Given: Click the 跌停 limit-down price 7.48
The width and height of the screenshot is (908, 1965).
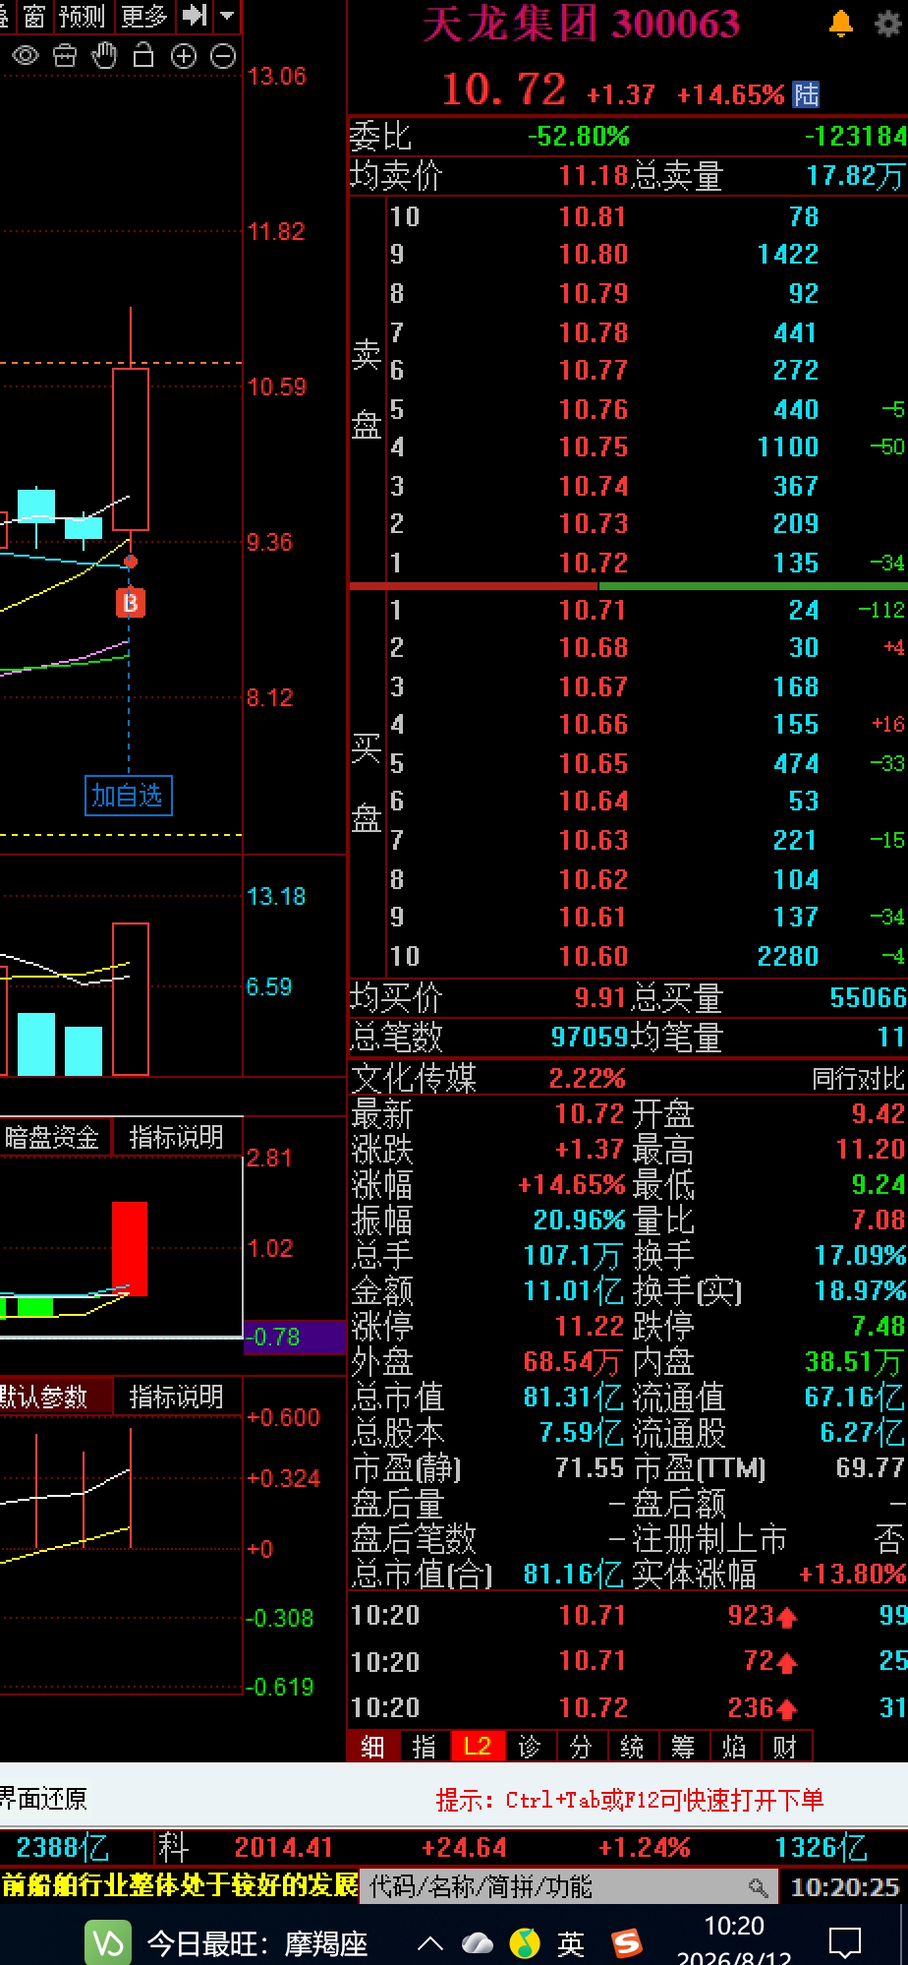Looking at the screenshot, I should (x=878, y=1327).
